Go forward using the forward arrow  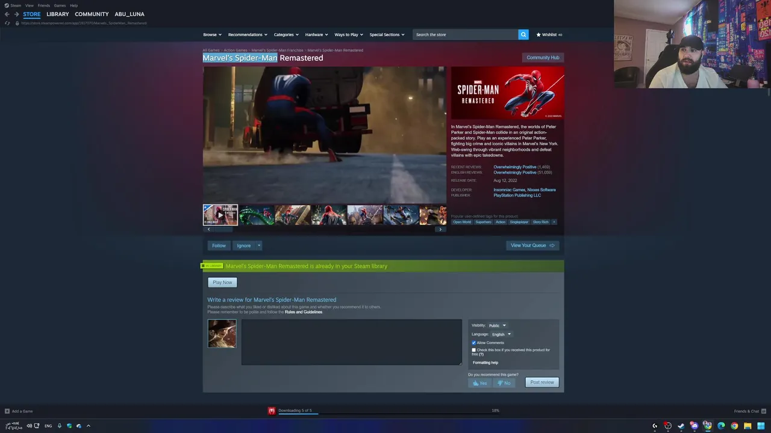tap(17, 14)
